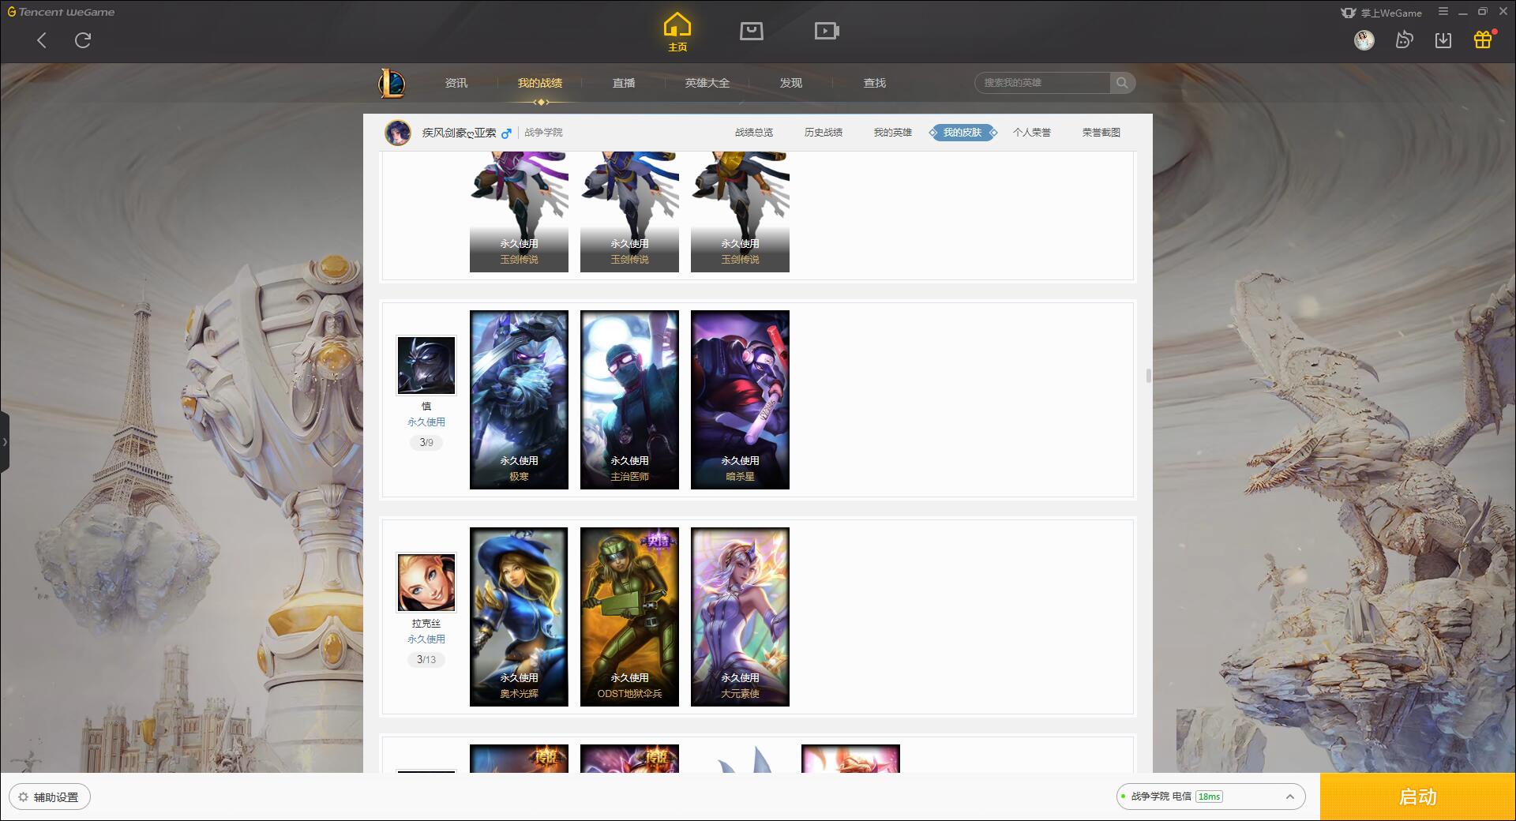Click the 搜索我的英雄 search field
The height and width of the screenshot is (821, 1516).
coord(1042,83)
